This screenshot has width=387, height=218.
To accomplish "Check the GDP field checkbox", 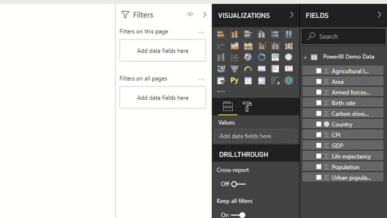I will pyautogui.click(x=319, y=145).
